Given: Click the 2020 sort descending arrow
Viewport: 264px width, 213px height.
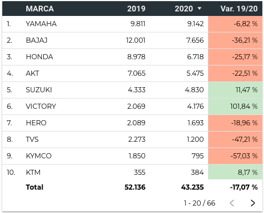Looking at the screenshot, I should tap(200, 9).
